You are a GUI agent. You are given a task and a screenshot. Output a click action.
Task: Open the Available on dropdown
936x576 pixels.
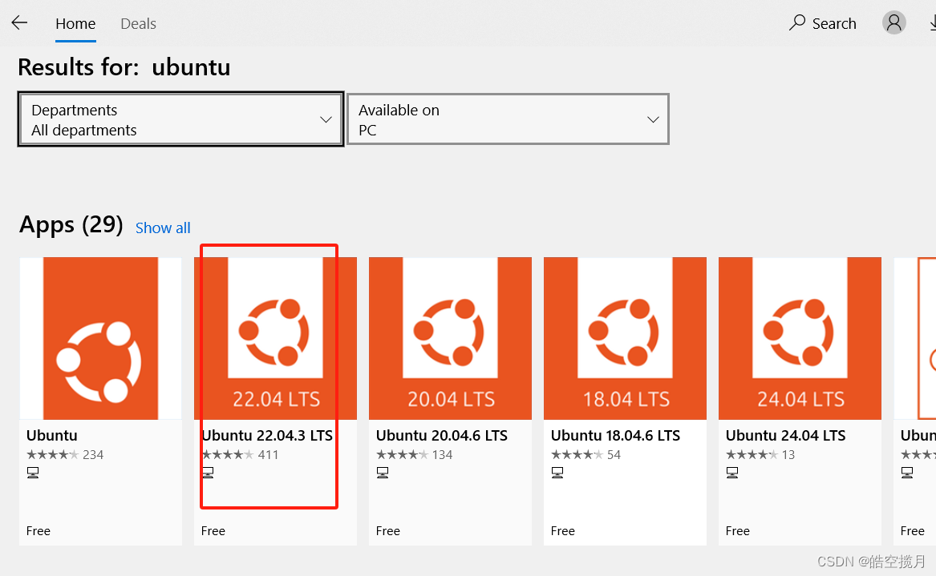[508, 119]
